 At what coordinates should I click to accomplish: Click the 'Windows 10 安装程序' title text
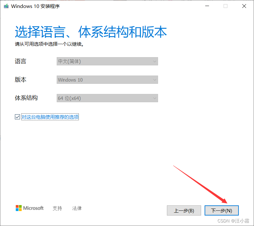pos(35,6)
